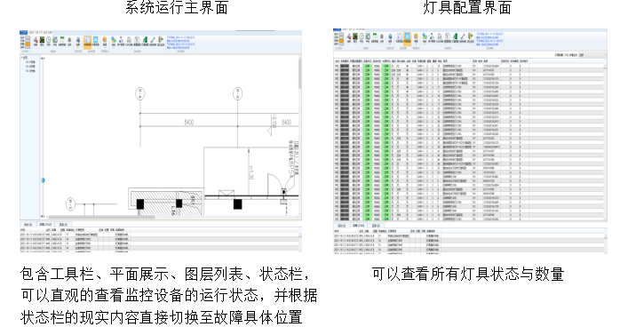This screenshot has height=327, width=620.
Task: Open the first tab below the lamp configuration table
Action: coord(342,226)
